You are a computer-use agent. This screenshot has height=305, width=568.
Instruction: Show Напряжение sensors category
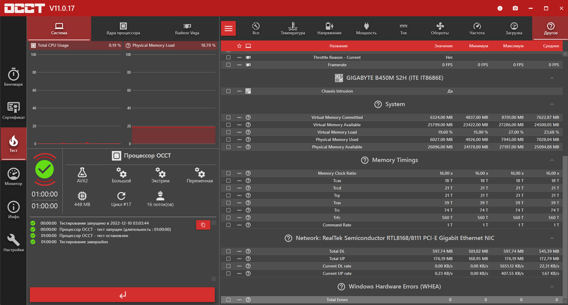click(x=329, y=29)
